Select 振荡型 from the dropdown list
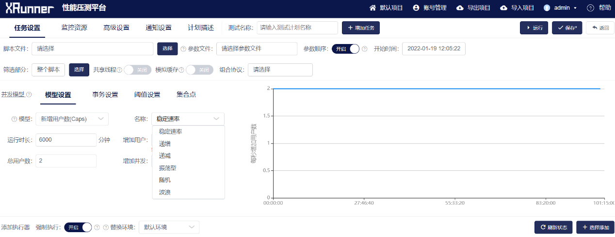The height and width of the screenshot is (237, 615). click(x=167, y=168)
